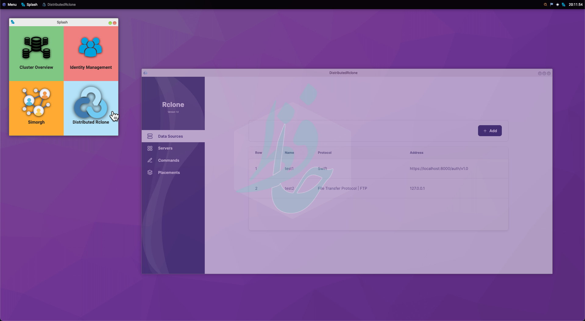Click row number 1 in the table
Viewport: 585px width, 321px height.
256,168
